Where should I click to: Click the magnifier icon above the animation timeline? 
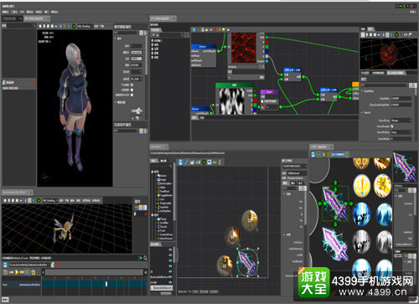(x=145, y=258)
